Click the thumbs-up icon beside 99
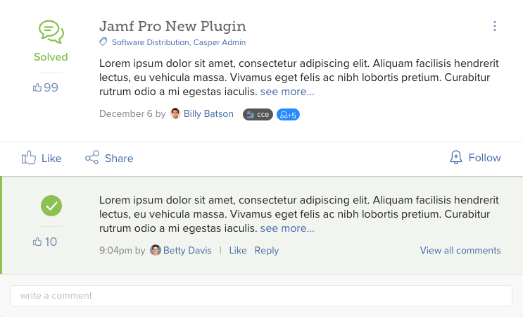 click(37, 87)
